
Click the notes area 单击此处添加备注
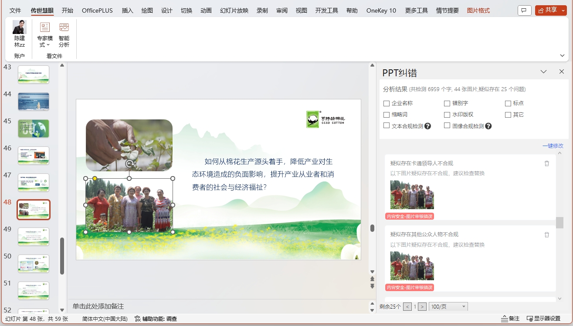click(98, 306)
